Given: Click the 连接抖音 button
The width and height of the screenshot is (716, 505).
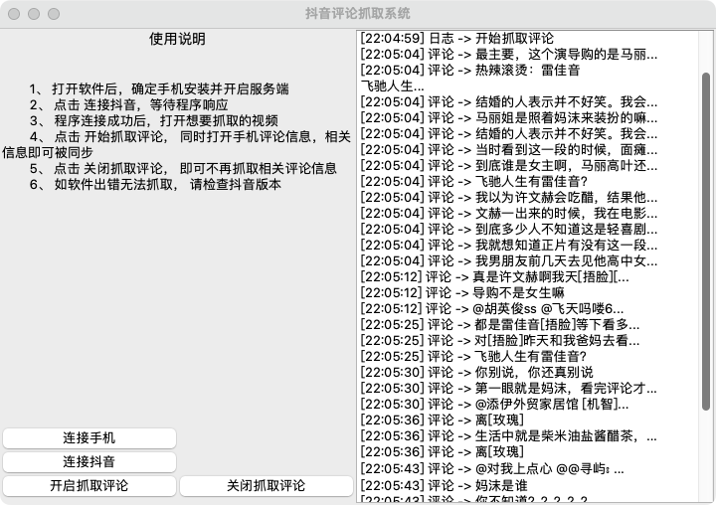Looking at the screenshot, I should pos(89,461).
